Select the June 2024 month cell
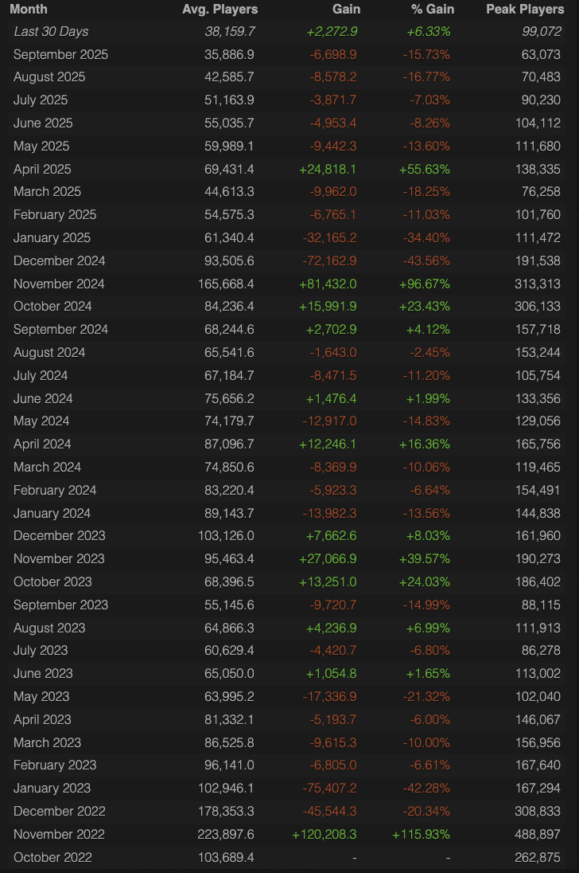The width and height of the screenshot is (579, 873). pos(43,398)
